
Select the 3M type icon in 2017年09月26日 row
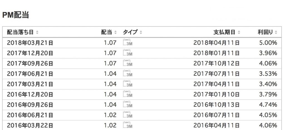click(128, 63)
